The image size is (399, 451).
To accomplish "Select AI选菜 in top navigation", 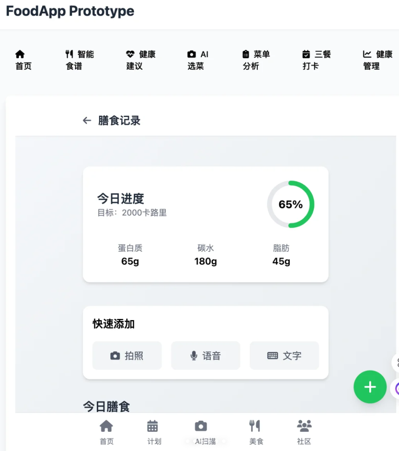I will pos(197,60).
